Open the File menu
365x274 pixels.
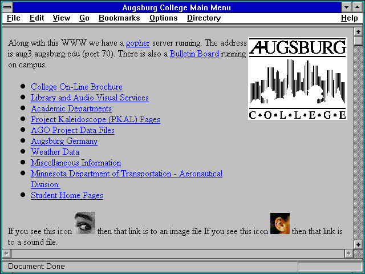coord(14,18)
